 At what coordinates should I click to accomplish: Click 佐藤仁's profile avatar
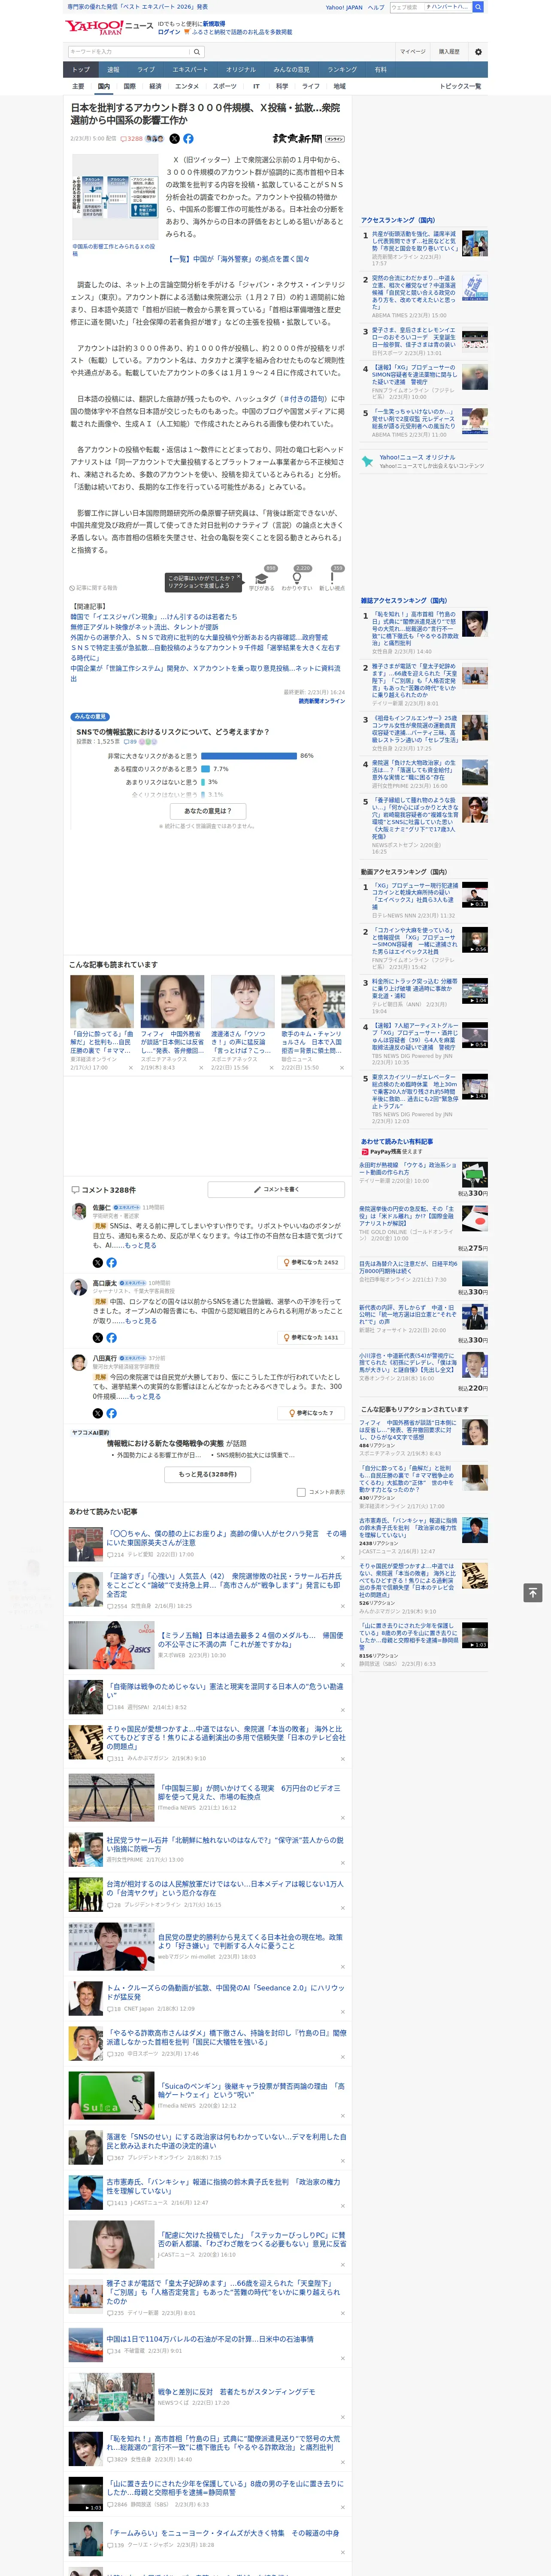pyautogui.click(x=79, y=1211)
